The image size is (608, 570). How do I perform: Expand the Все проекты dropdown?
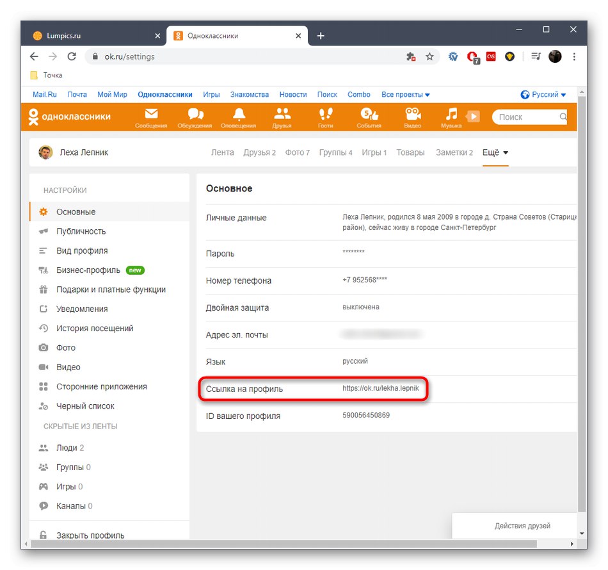tap(405, 94)
